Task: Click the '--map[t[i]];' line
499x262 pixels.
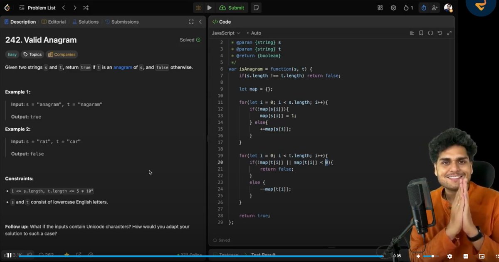Action: tap(275, 189)
